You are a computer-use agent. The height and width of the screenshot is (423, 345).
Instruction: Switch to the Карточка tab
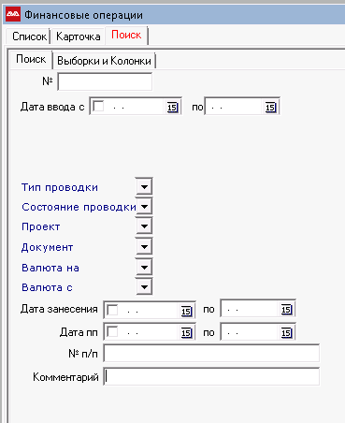(79, 36)
